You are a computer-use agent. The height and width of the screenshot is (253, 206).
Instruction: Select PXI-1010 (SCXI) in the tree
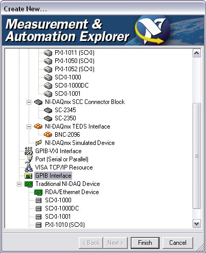tap(65, 225)
